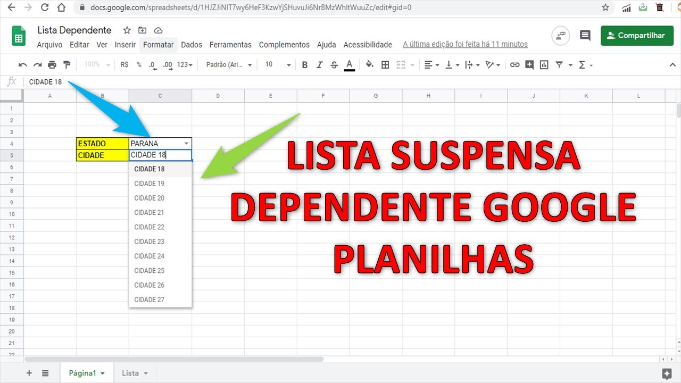Viewport: 681px width, 383px height.
Task: Switch to the Lista sheet tab
Action: [x=135, y=373]
